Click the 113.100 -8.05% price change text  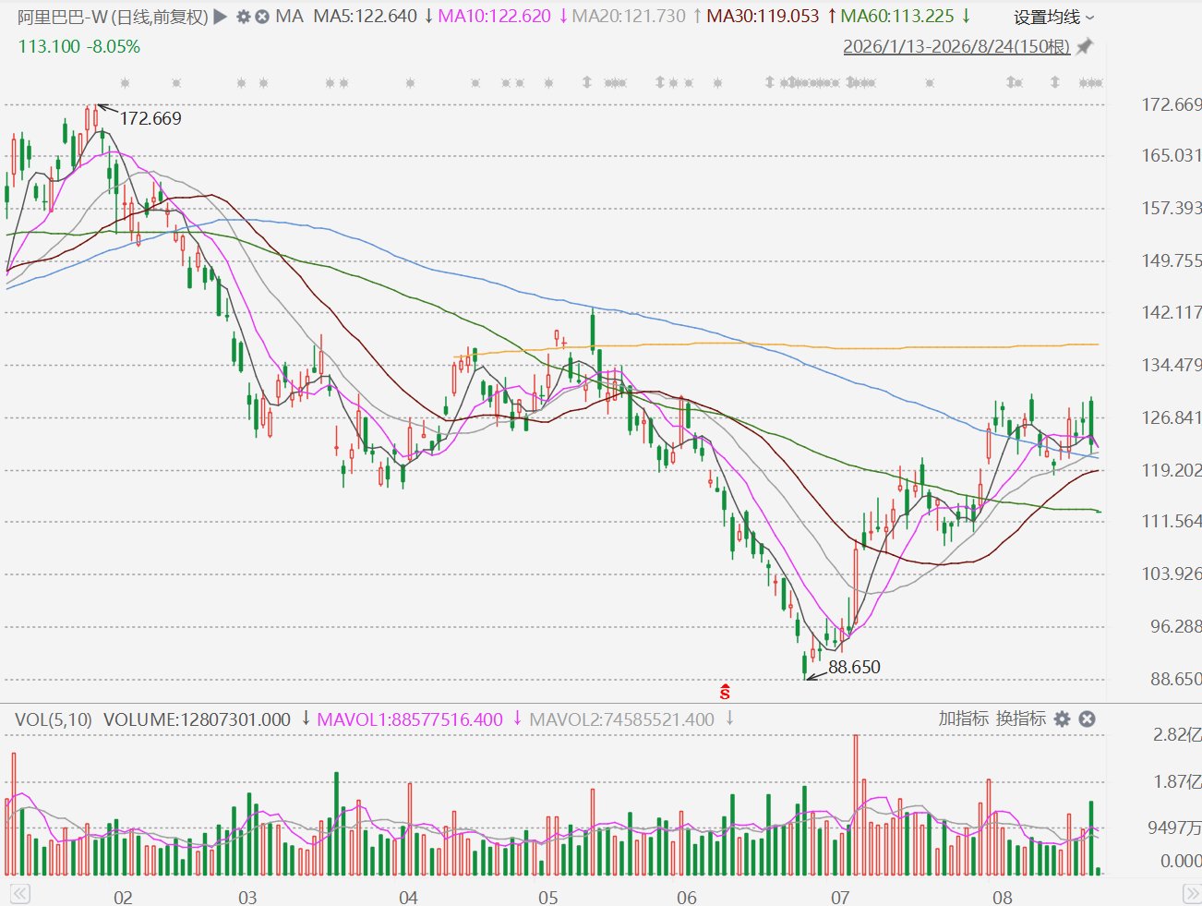point(79,46)
